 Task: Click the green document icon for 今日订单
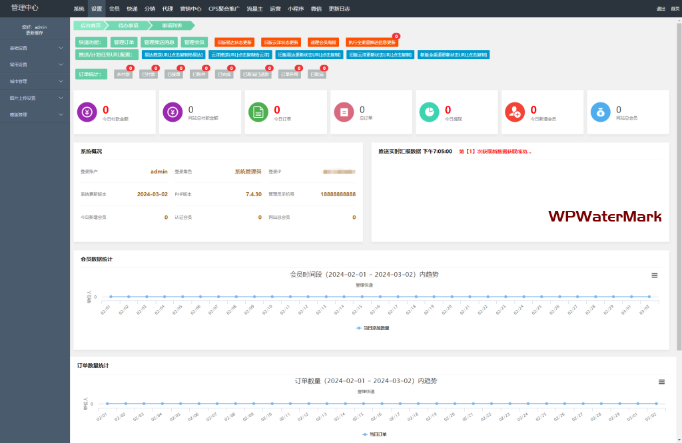click(x=258, y=112)
